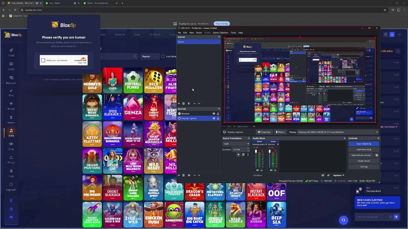Float the Audio Mixer dock
Image resolution: width=408 pixels, height=229 pixels.
point(345,138)
